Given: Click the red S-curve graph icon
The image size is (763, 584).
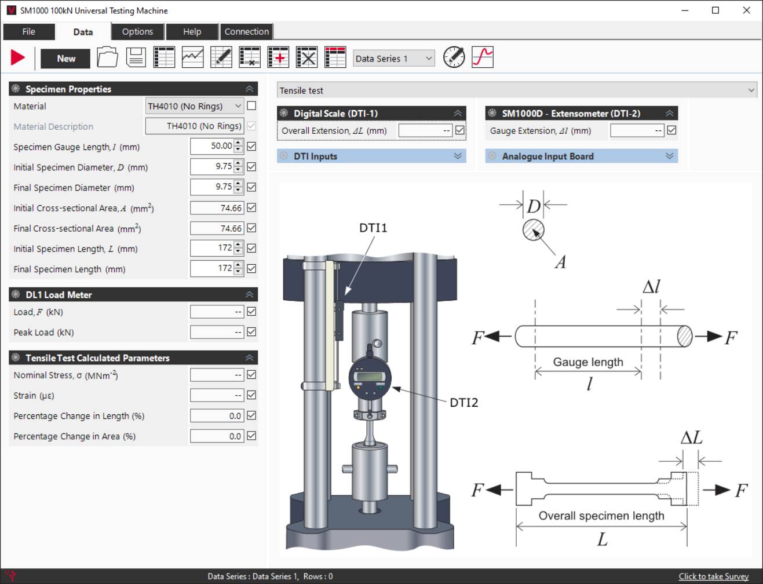Looking at the screenshot, I should pyautogui.click(x=483, y=57).
